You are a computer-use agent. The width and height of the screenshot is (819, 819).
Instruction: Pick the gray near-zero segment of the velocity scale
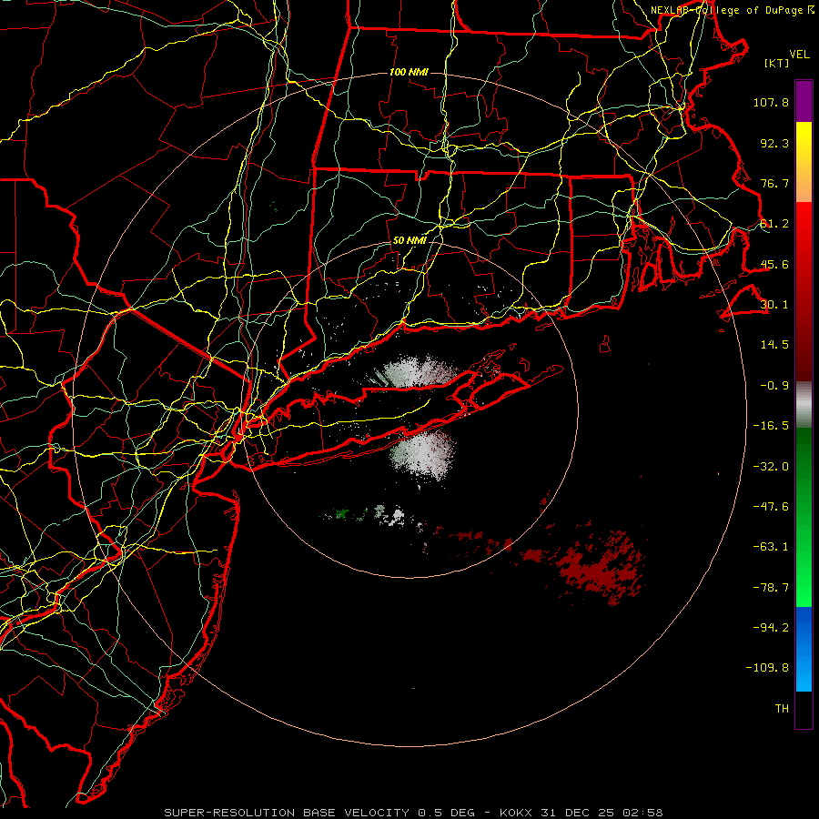point(804,405)
